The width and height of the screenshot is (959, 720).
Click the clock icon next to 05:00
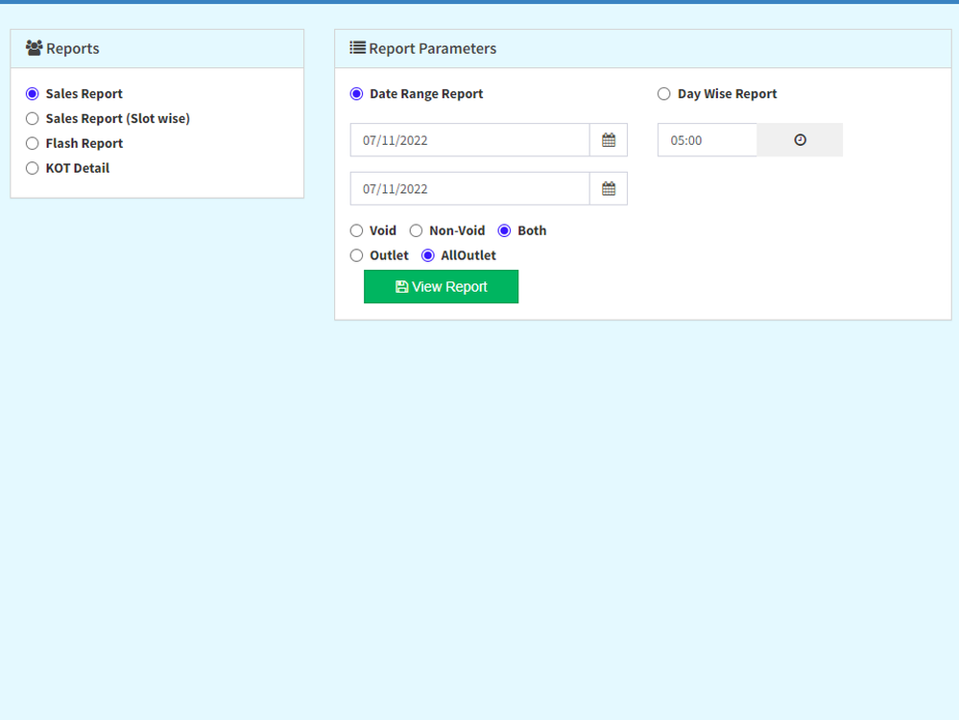tap(800, 140)
